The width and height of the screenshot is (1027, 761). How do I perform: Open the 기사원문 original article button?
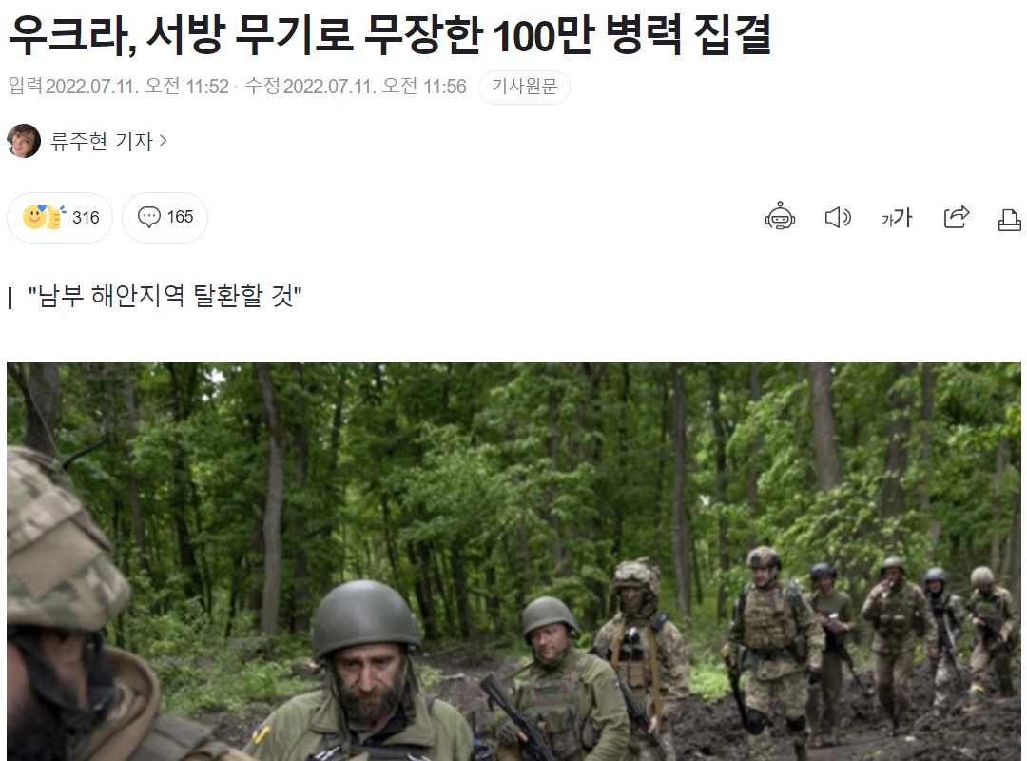click(x=524, y=87)
